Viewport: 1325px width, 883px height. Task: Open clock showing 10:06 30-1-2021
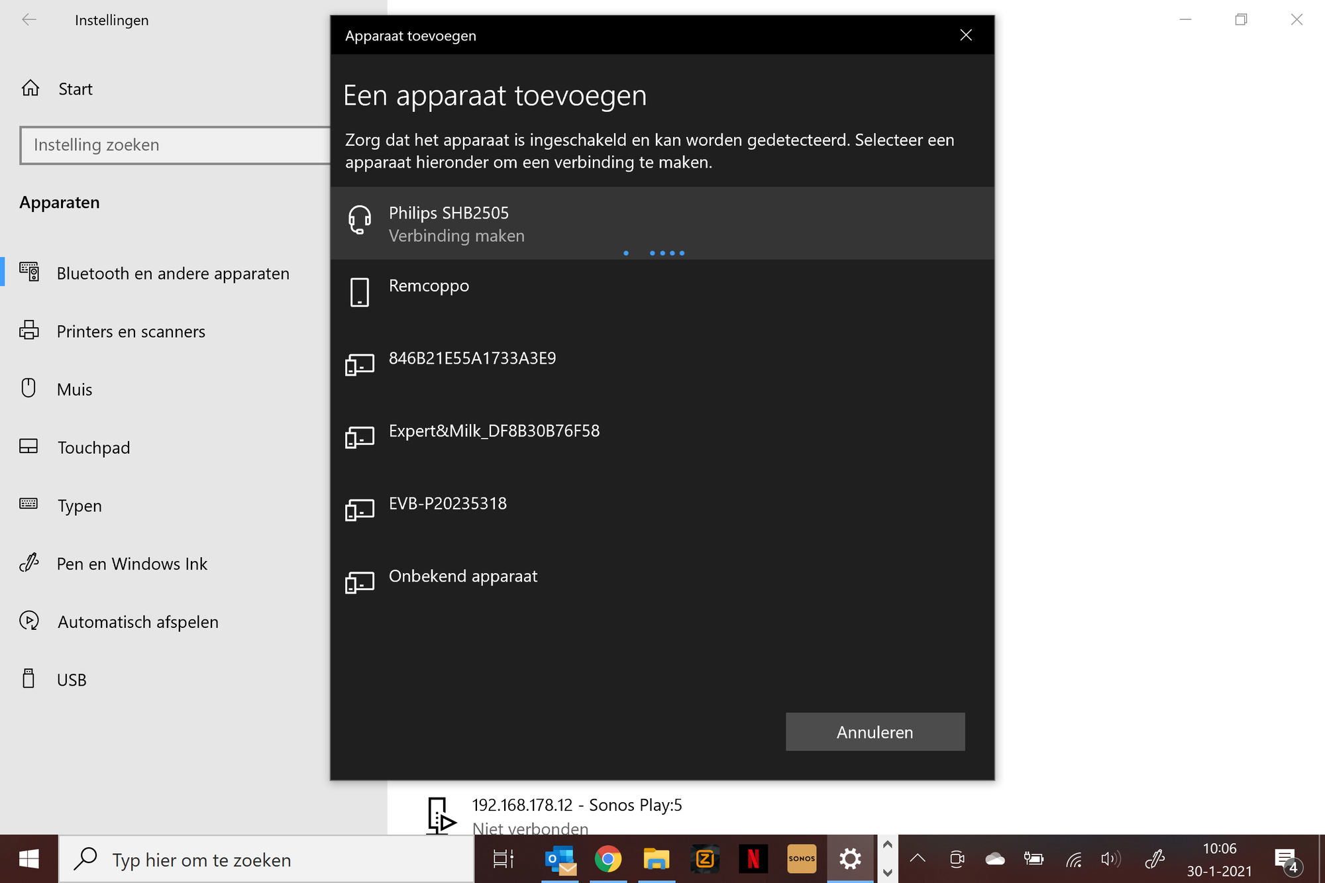[1220, 860]
